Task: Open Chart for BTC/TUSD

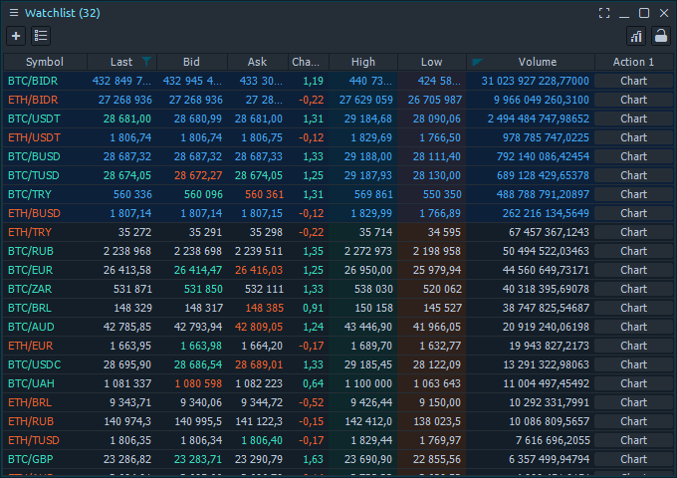Action: click(x=633, y=175)
